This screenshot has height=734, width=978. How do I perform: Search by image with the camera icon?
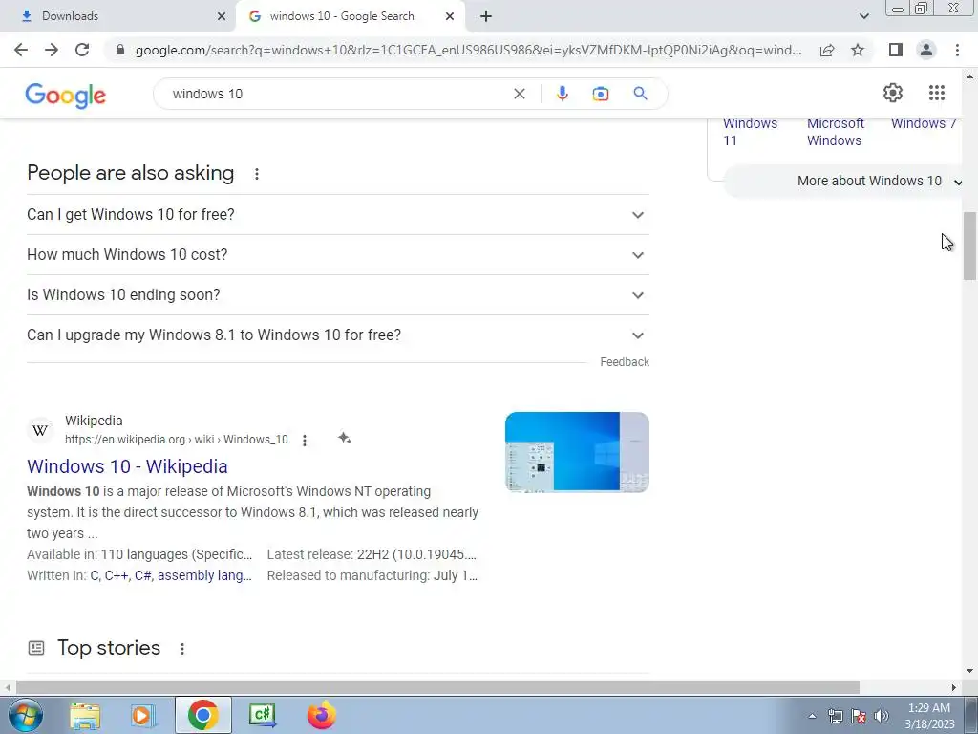point(600,94)
